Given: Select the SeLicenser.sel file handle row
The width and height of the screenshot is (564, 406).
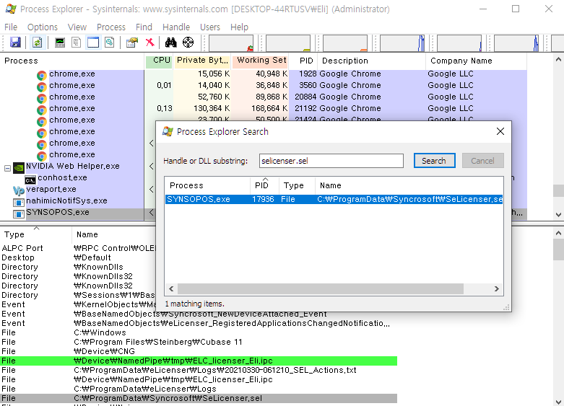Looking at the screenshot, I should tap(199, 398).
